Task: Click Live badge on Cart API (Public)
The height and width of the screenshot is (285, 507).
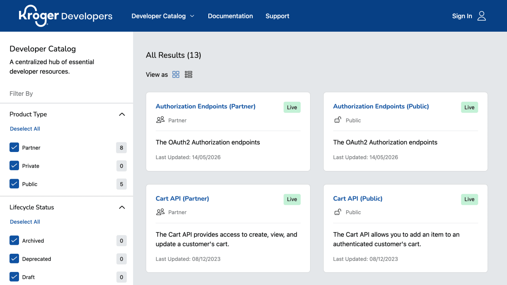Action: click(469, 199)
